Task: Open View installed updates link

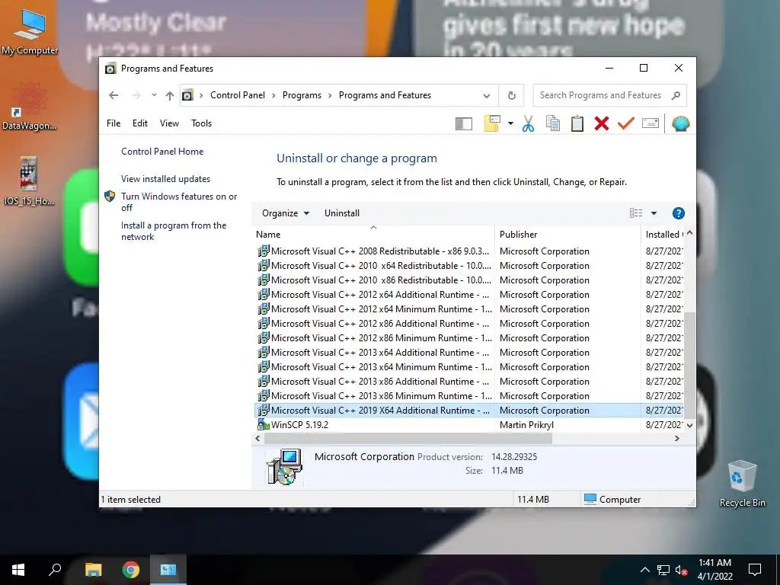Action: pyautogui.click(x=165, y=178)
